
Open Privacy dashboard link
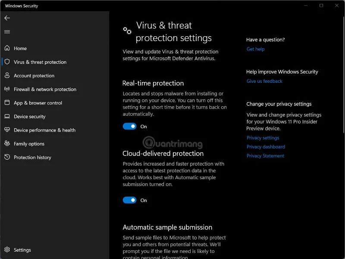[266, 147]
